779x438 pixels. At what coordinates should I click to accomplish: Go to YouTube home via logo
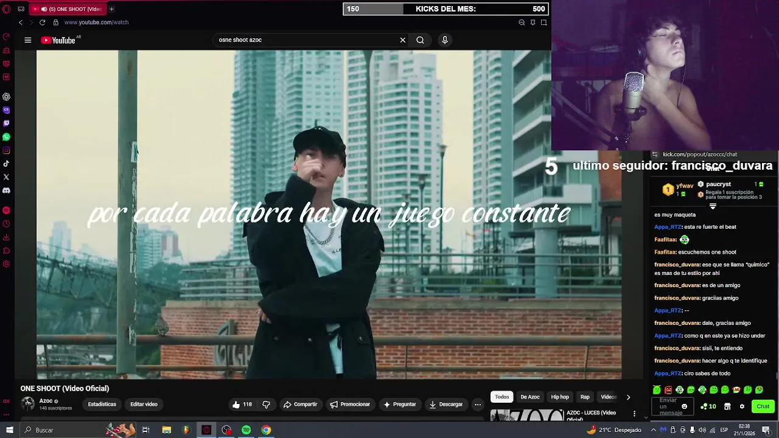click(x=59, y=40)
